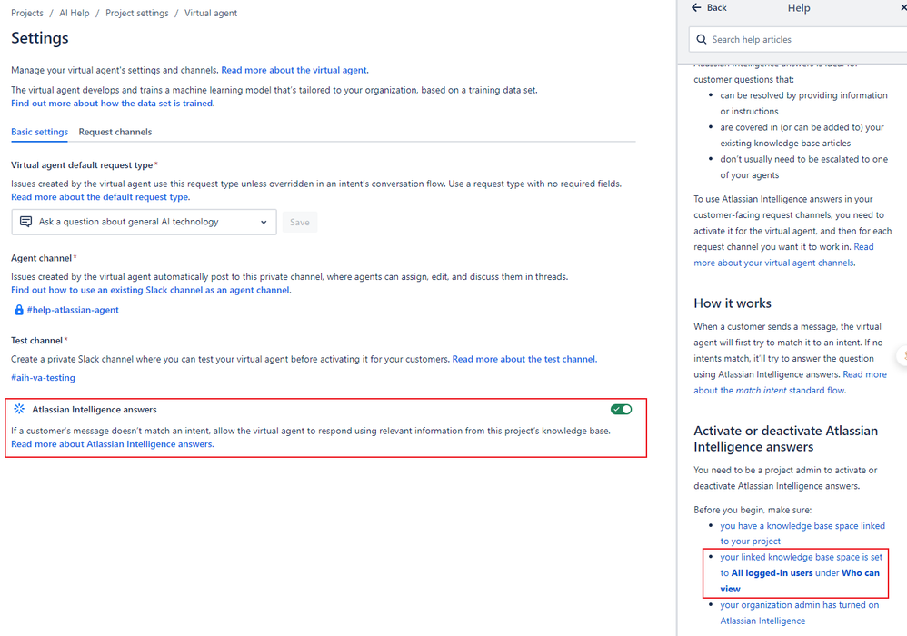This screenshot has width=907, height=636.
Task: Focus the Search help articles field
Action: tap(798, 39)
